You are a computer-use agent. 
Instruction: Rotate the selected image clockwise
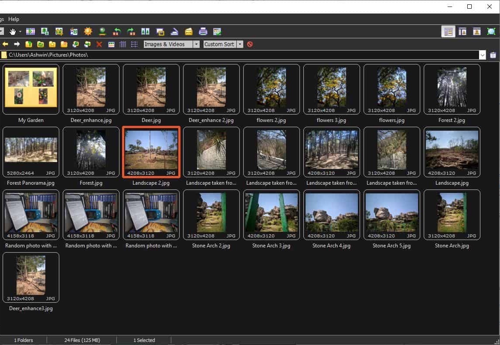click(131, 31)
